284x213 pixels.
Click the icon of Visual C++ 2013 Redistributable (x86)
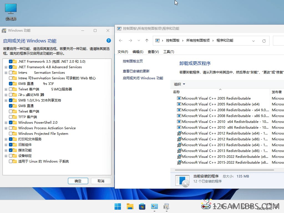coord(179,151)
